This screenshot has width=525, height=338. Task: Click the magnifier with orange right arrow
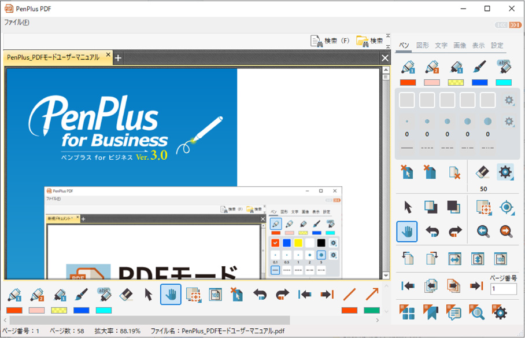click(x=506, y=231)
